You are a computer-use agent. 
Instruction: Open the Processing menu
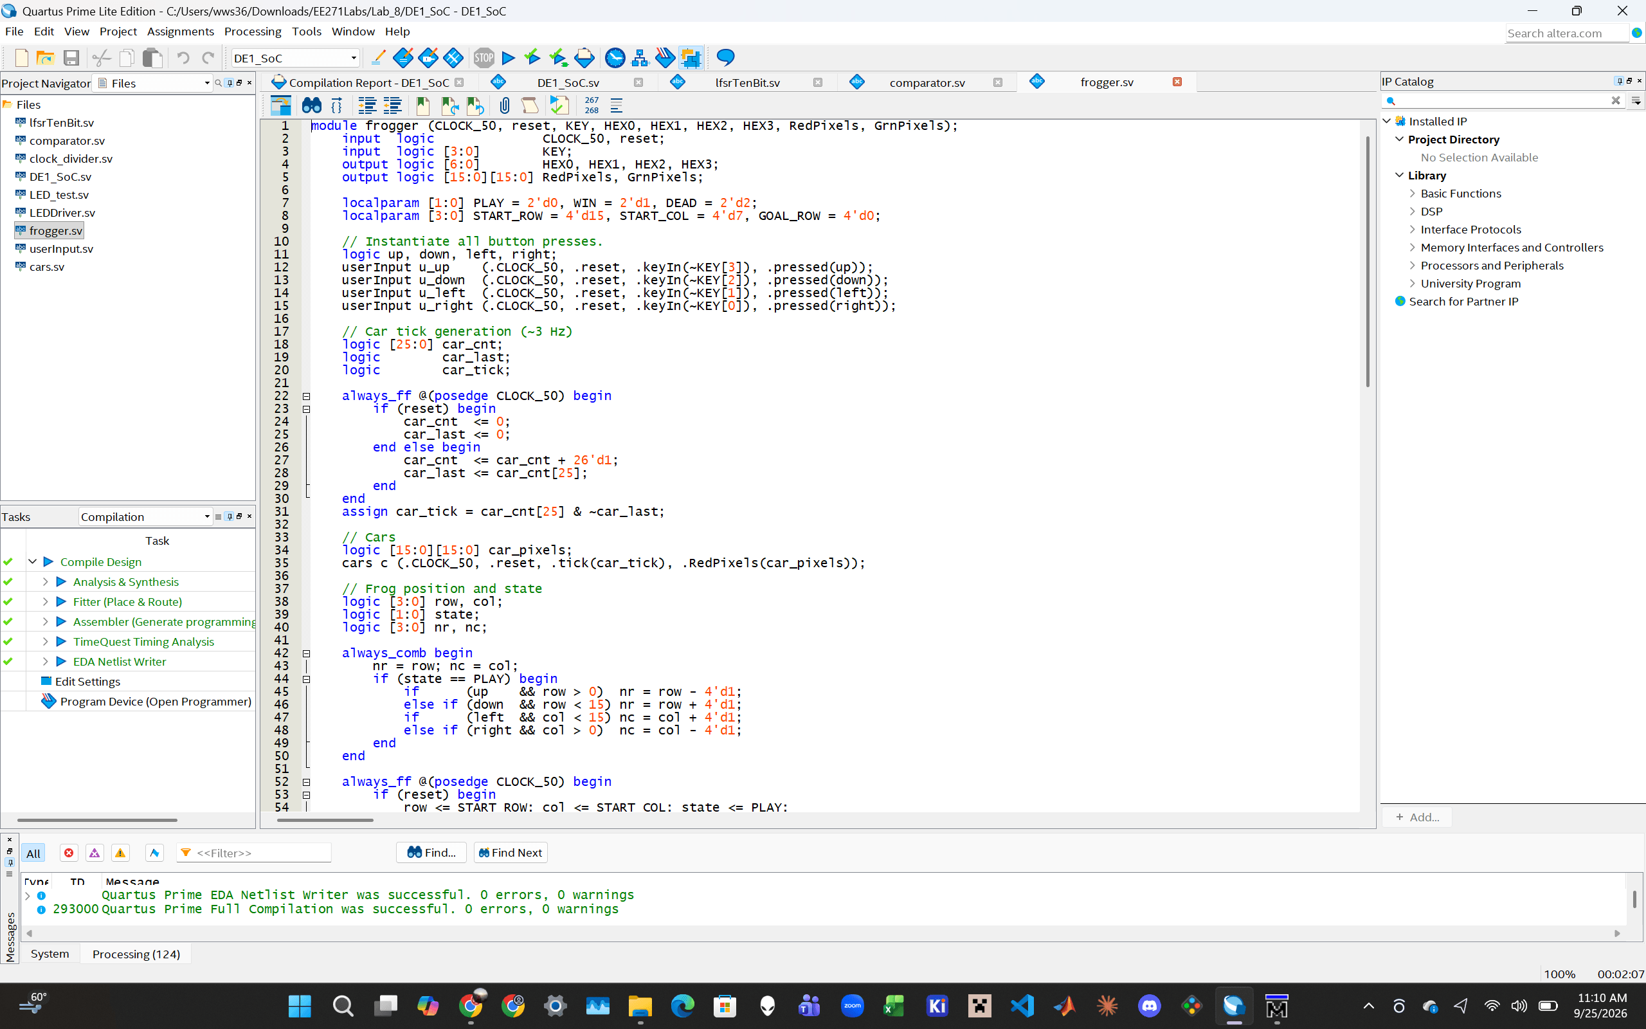252,32
